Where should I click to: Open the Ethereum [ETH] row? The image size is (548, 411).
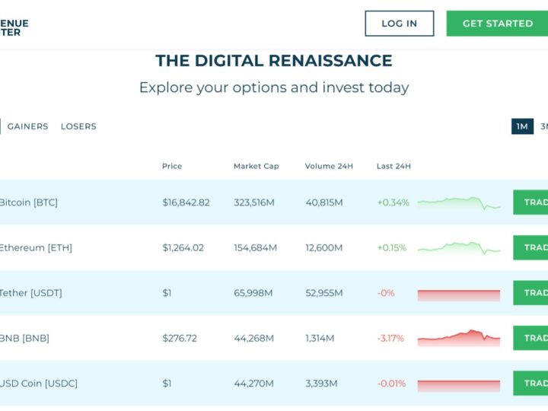(37, 247)
